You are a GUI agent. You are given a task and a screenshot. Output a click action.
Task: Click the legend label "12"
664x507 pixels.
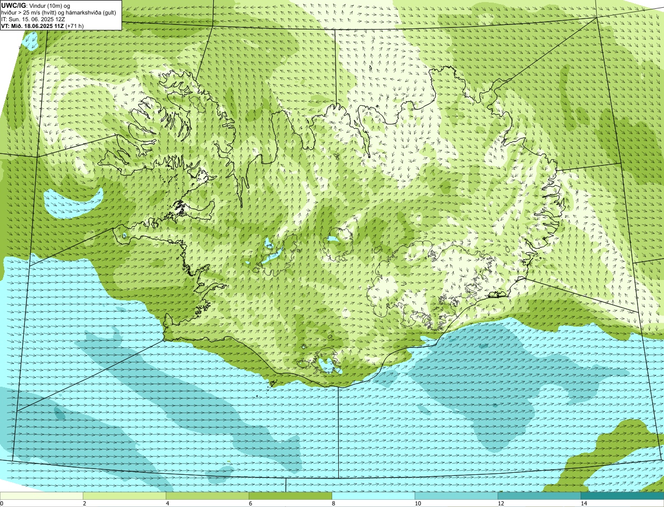tap(501, 503)
